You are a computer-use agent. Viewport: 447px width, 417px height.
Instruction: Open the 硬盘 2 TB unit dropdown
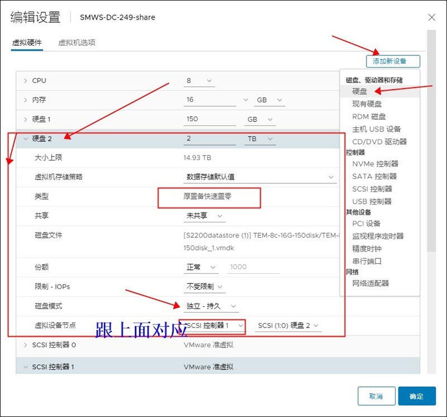[x=260, y=139]
